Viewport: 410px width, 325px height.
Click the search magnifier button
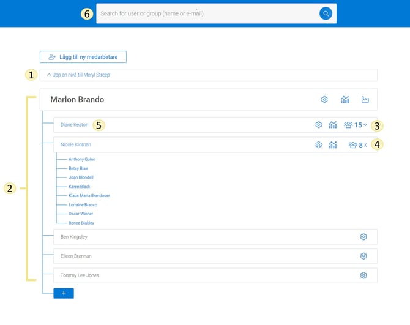point(326,13)
